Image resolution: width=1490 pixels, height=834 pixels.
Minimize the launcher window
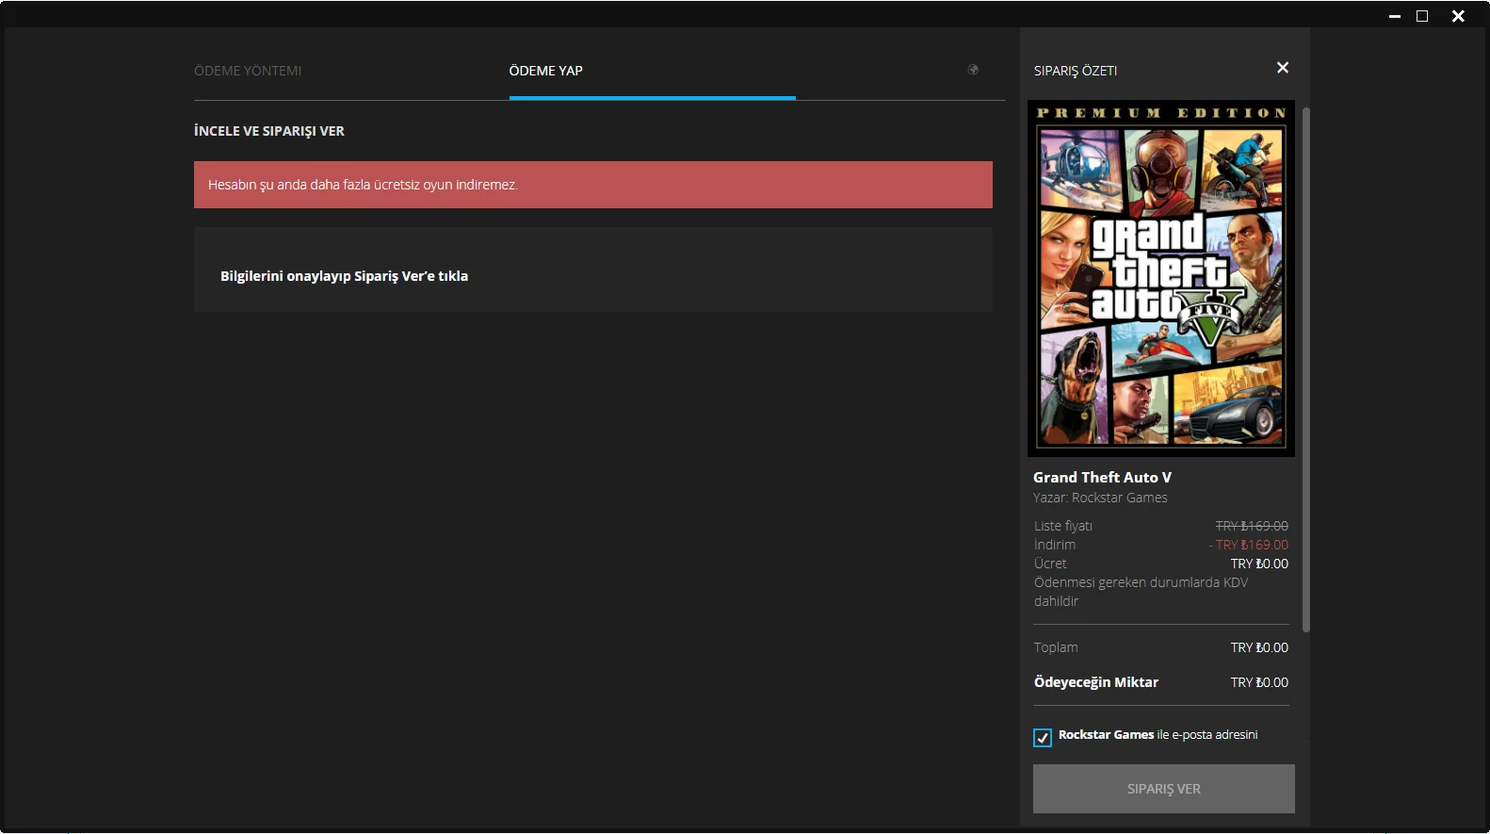[x=1395, y=16]
